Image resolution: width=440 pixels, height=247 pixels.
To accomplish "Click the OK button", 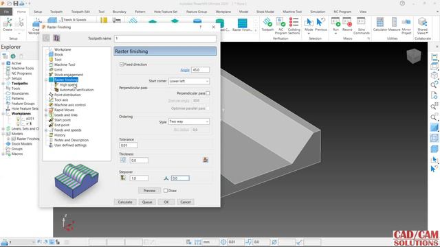I will click(x=166, y=202).
